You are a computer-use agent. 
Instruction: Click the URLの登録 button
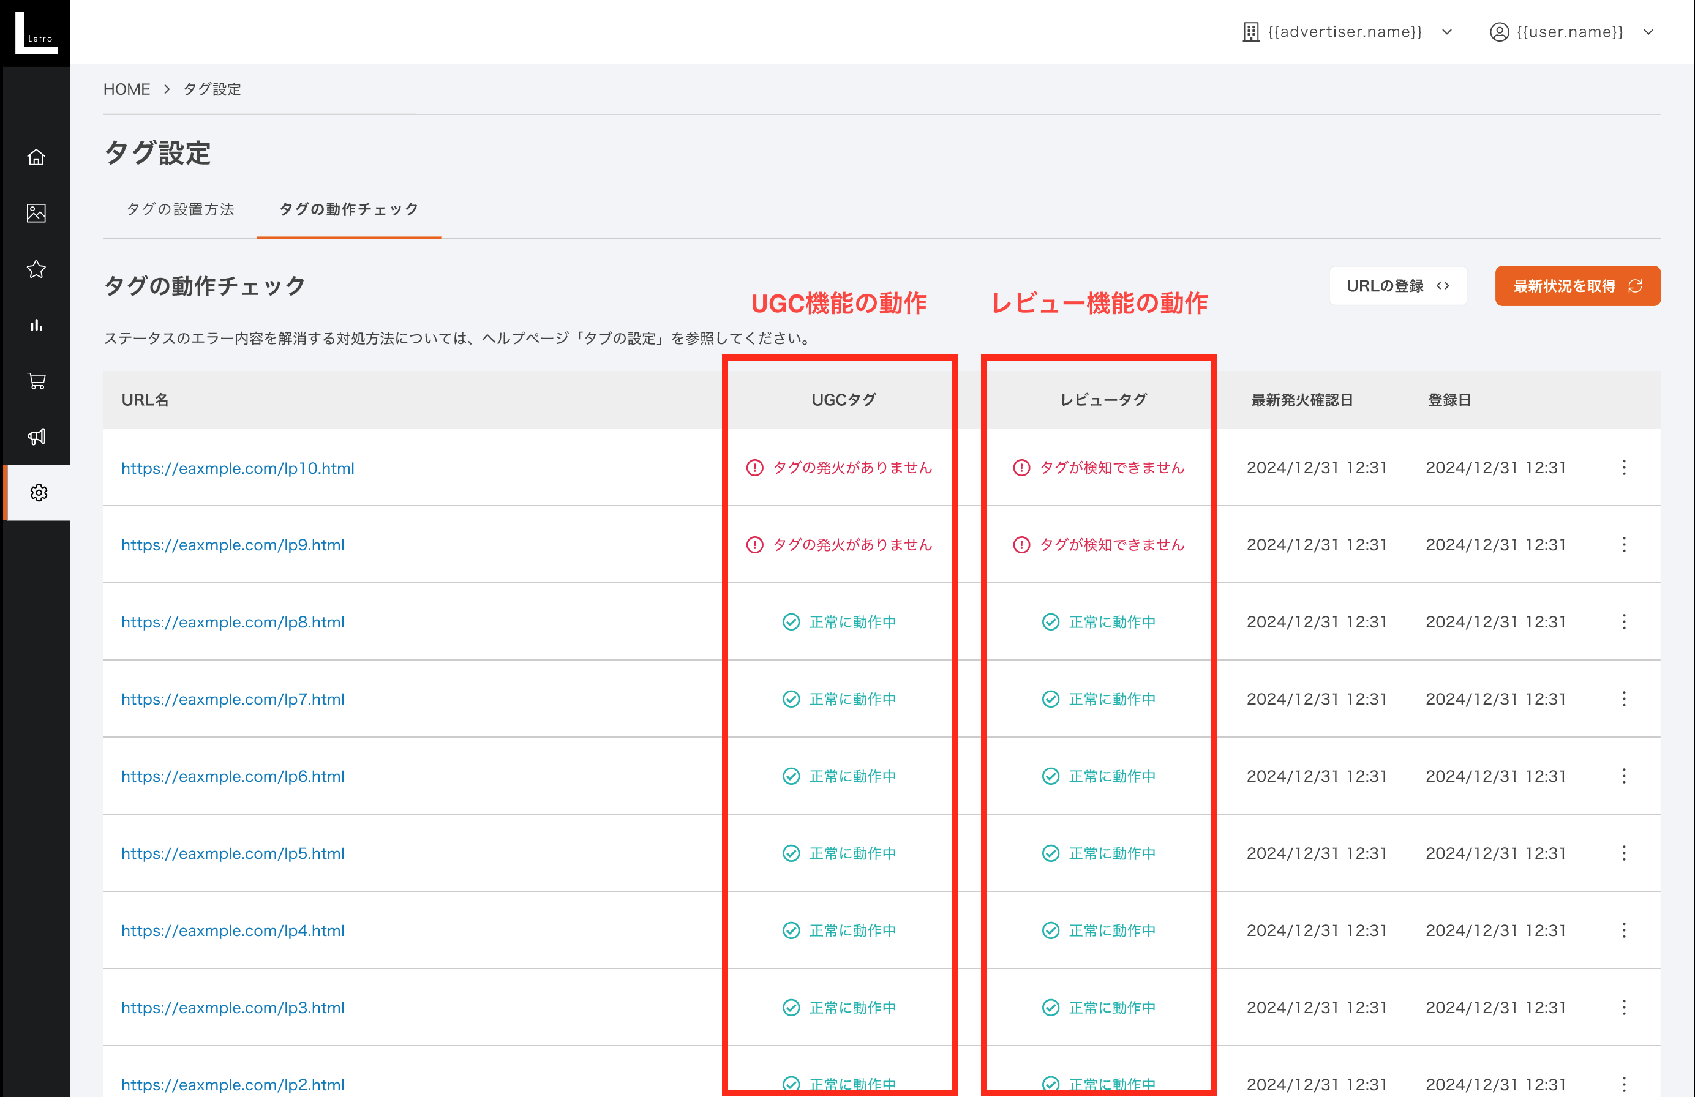point(1397,286)
